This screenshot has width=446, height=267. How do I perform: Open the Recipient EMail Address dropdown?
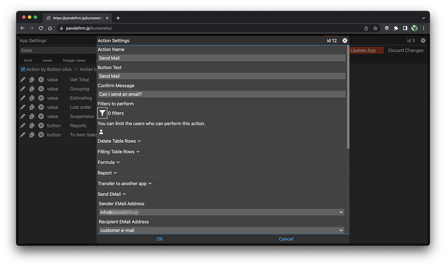click(221, 230)
